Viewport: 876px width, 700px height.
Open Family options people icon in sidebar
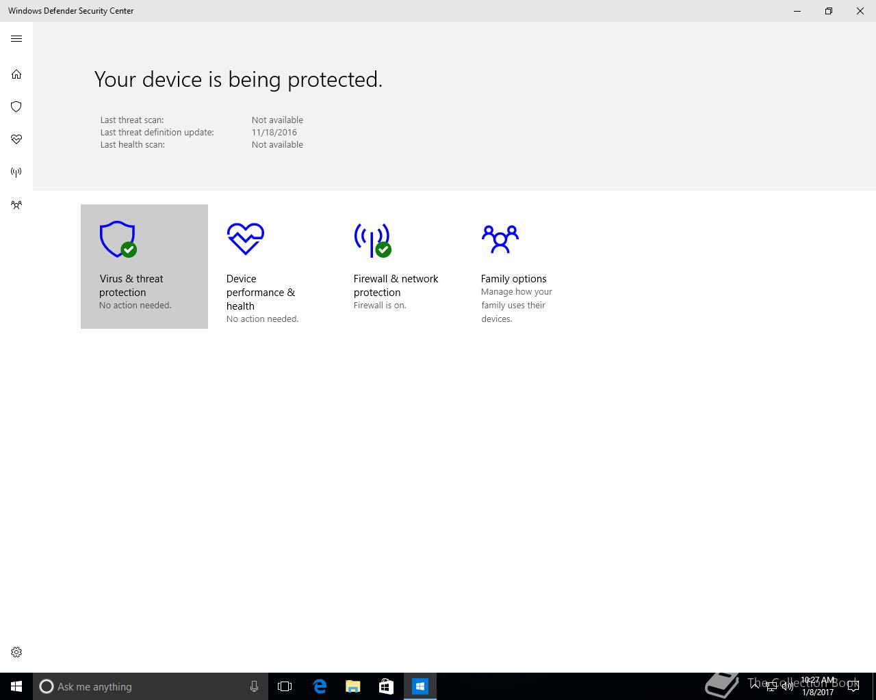16,205
